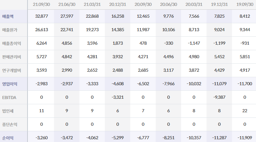The height and width of the screenshot is (142, 256).
Task: Click the 매출원가 row label
Action: pyautogui.click(x=10, y=30)
